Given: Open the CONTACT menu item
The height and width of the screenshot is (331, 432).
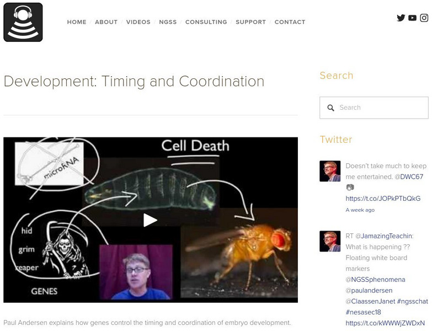Looking at the screenshot, I should 290,22.
